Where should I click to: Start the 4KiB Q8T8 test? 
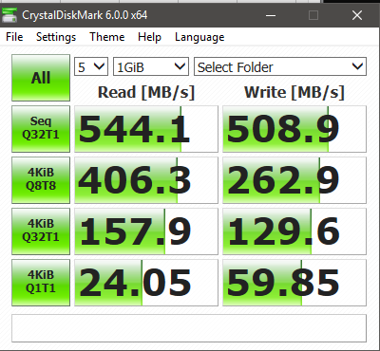coord(41,180)
